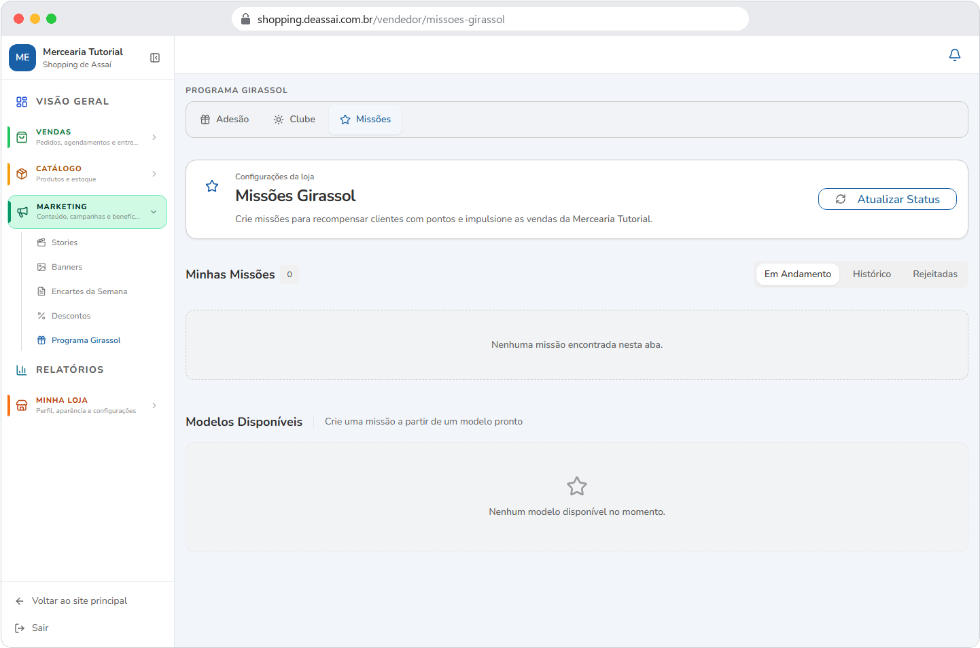Click the browser address bar lock icon

246,19
